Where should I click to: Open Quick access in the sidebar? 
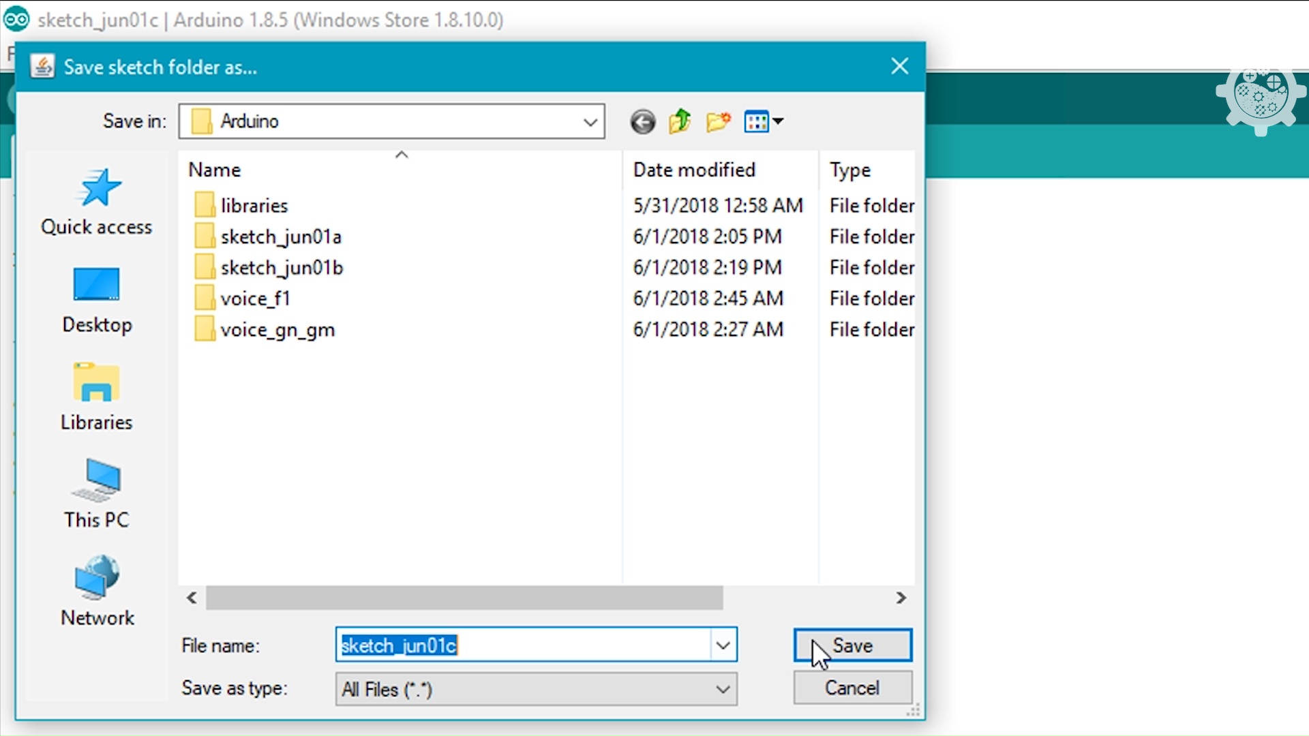97,202
